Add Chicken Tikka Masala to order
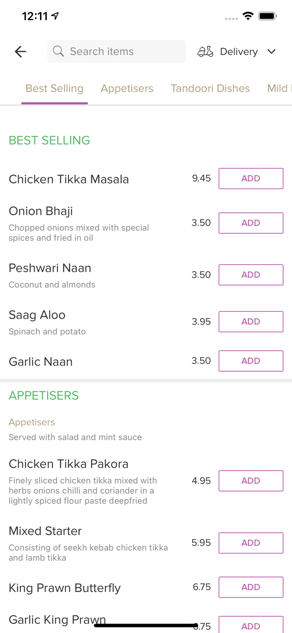The height and width of the screenshot is (633, 292). coord(251,179)
